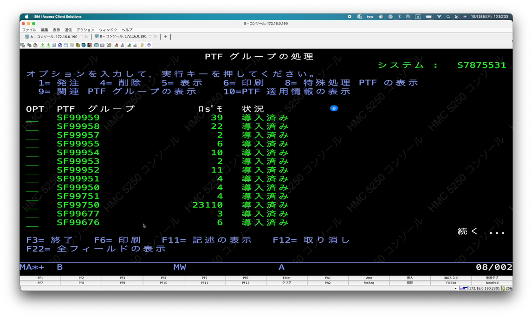Expand the small arrow in the bottom status bar
This screenshot has width=532, height=317.
[x=455, y=289]
